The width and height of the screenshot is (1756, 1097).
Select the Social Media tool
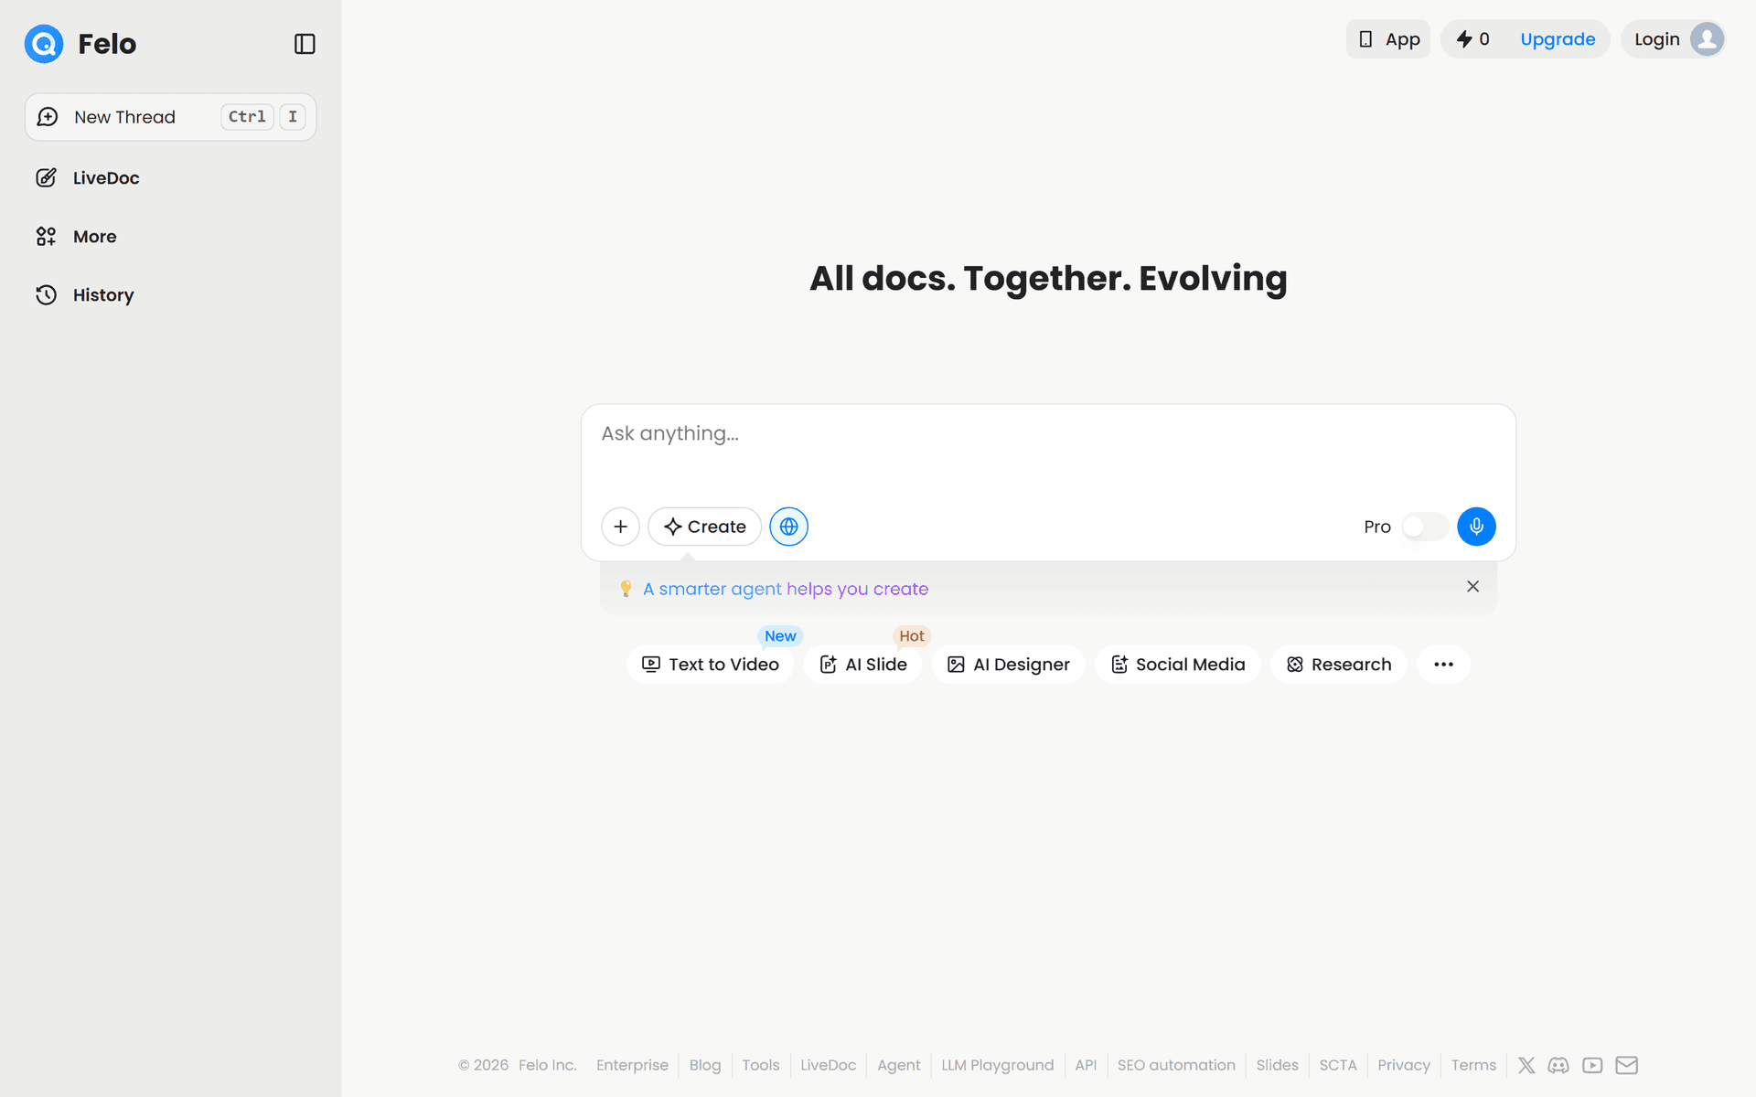click(x=1177, y=665)
